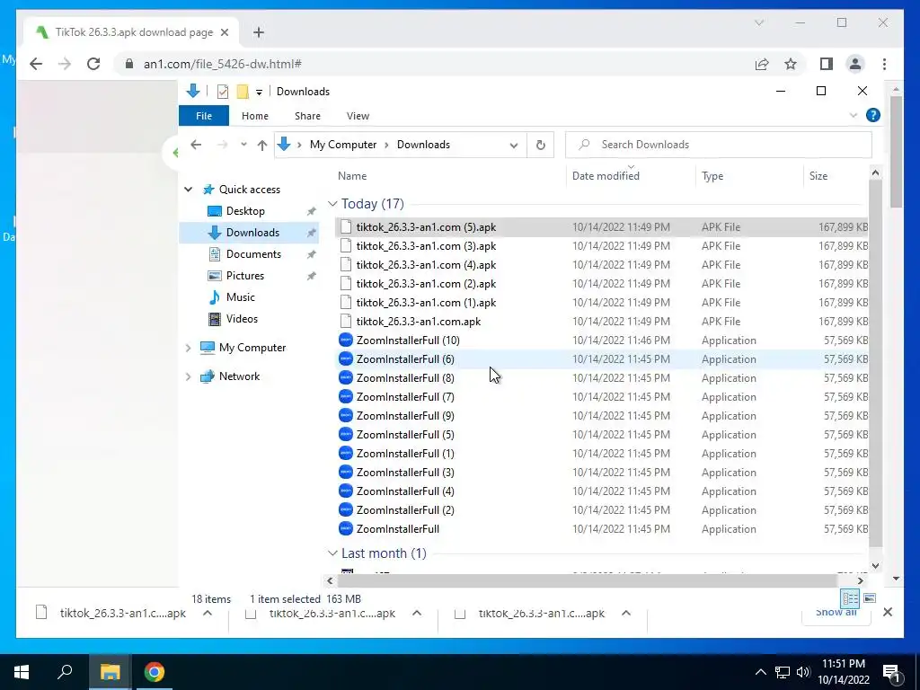This screenshot has width=920, height=690.
Task: Click the ZoomInstallerFull (5) icon
Action: [346, 434]
